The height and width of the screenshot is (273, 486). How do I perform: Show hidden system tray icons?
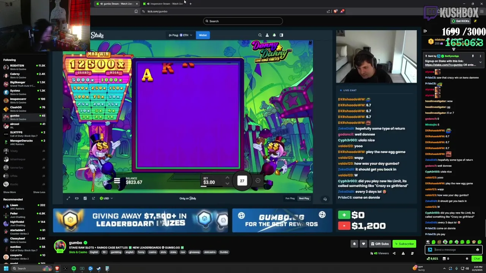tap(444, 268)
